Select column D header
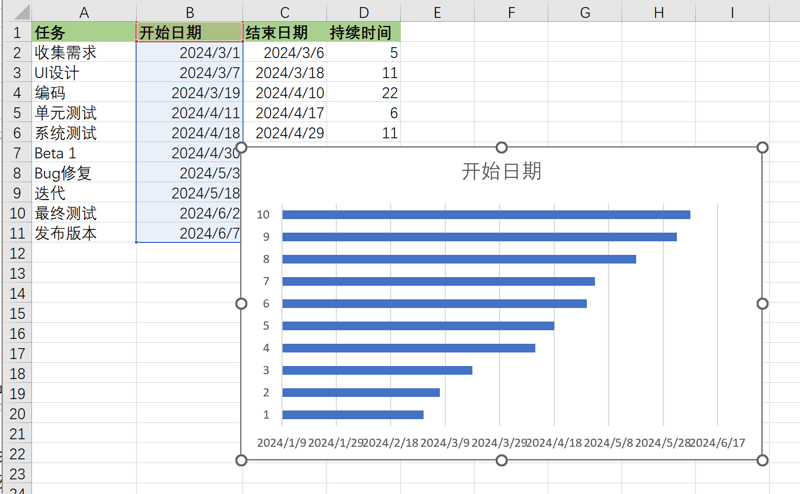 [x=363, y=12]
